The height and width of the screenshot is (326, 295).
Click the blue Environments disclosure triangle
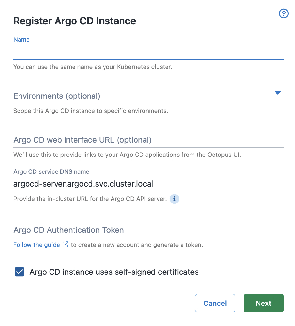pos(277,93)
